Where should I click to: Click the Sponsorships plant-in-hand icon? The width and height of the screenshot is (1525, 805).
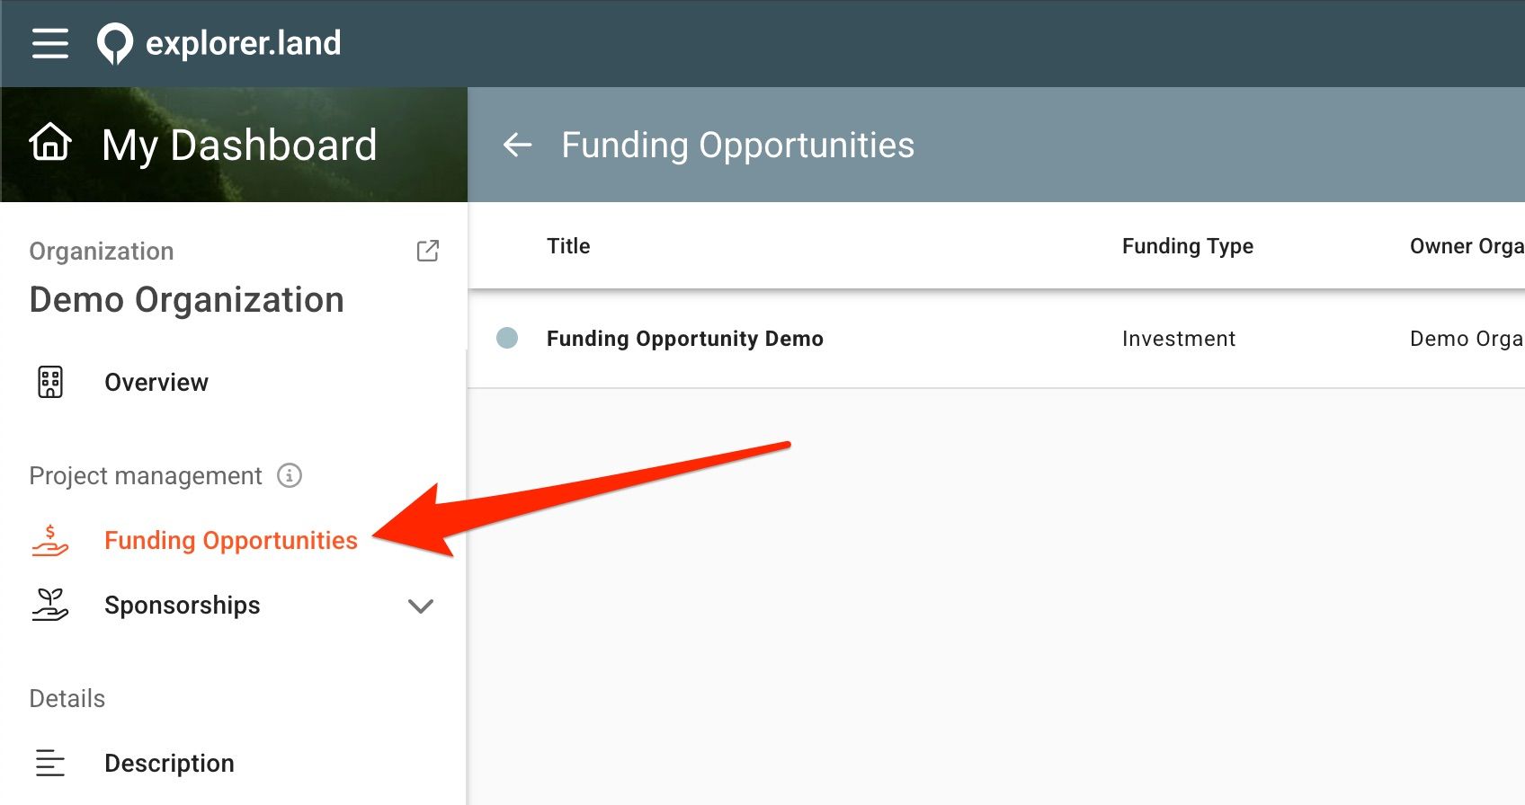click(50, 605)
